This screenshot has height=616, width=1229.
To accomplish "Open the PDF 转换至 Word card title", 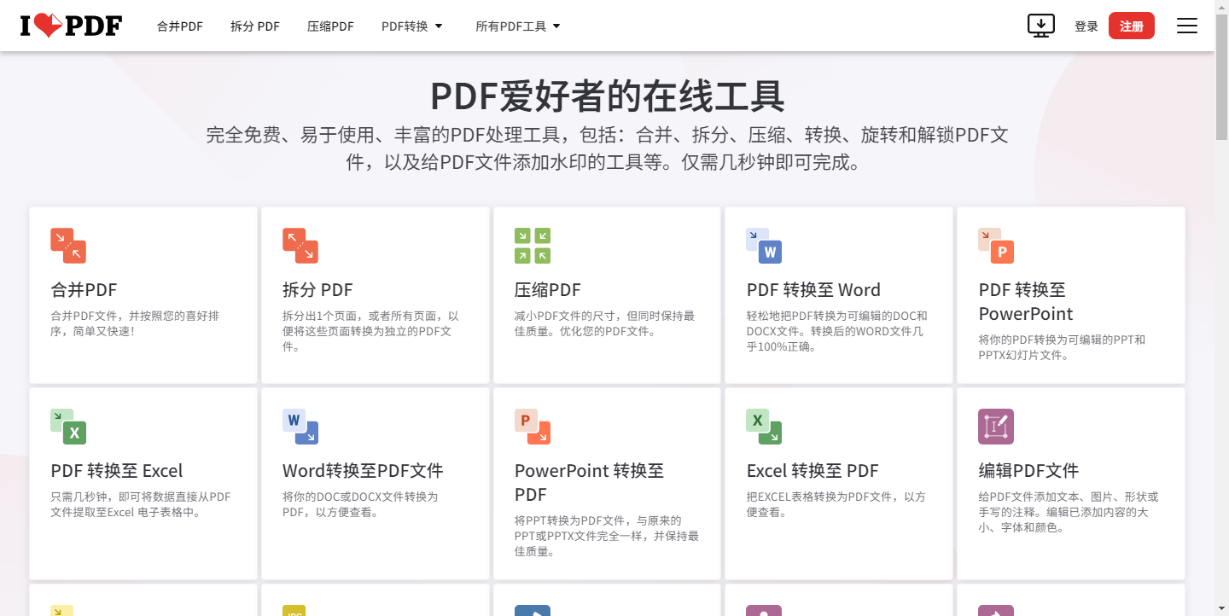I will (x=813, y=290).
